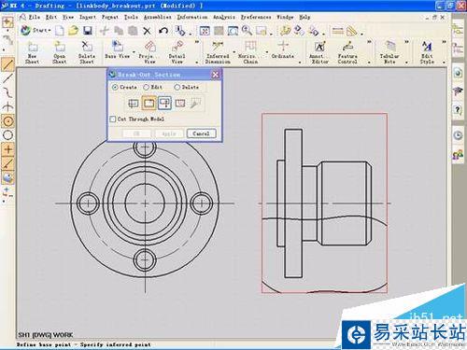
Task: Click the plain circle tool in left toolbar
Action: click(8, 135)
